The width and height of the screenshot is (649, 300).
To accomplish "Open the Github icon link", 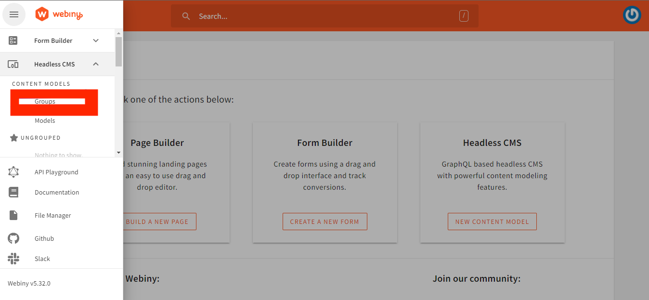I will [x=13, y=238].
